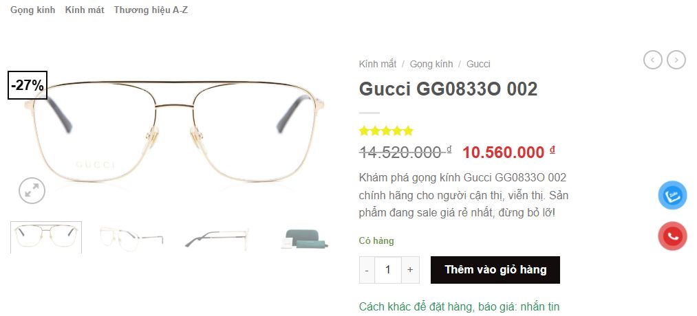Viewport: 697px width, 316px height.
Task: Follow the Gucci breadcrumb link
Action: 478,64
